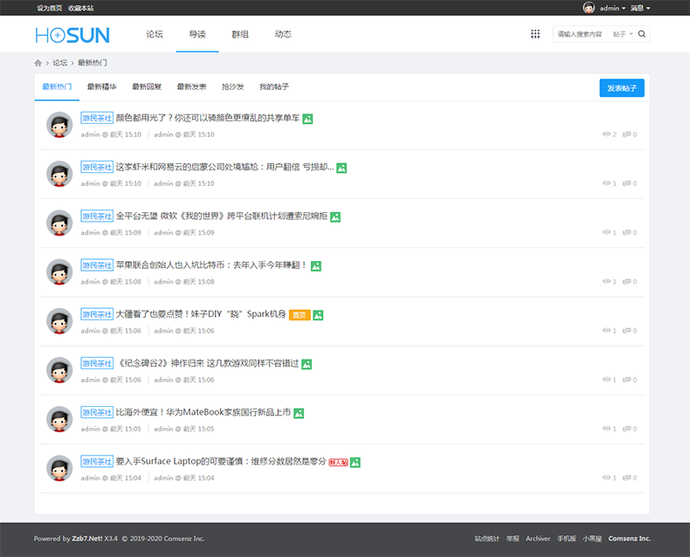The height and width of the screenshot is (557, 690).
Task: Open 群组 in main navigation
Action: pyautogui.click(x=240, y=34)
